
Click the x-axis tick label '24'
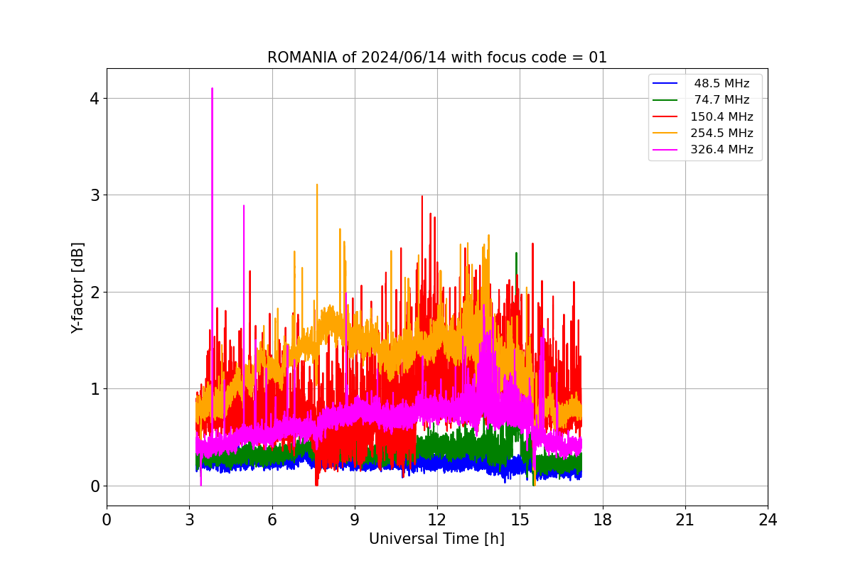[x=768, y=520]
